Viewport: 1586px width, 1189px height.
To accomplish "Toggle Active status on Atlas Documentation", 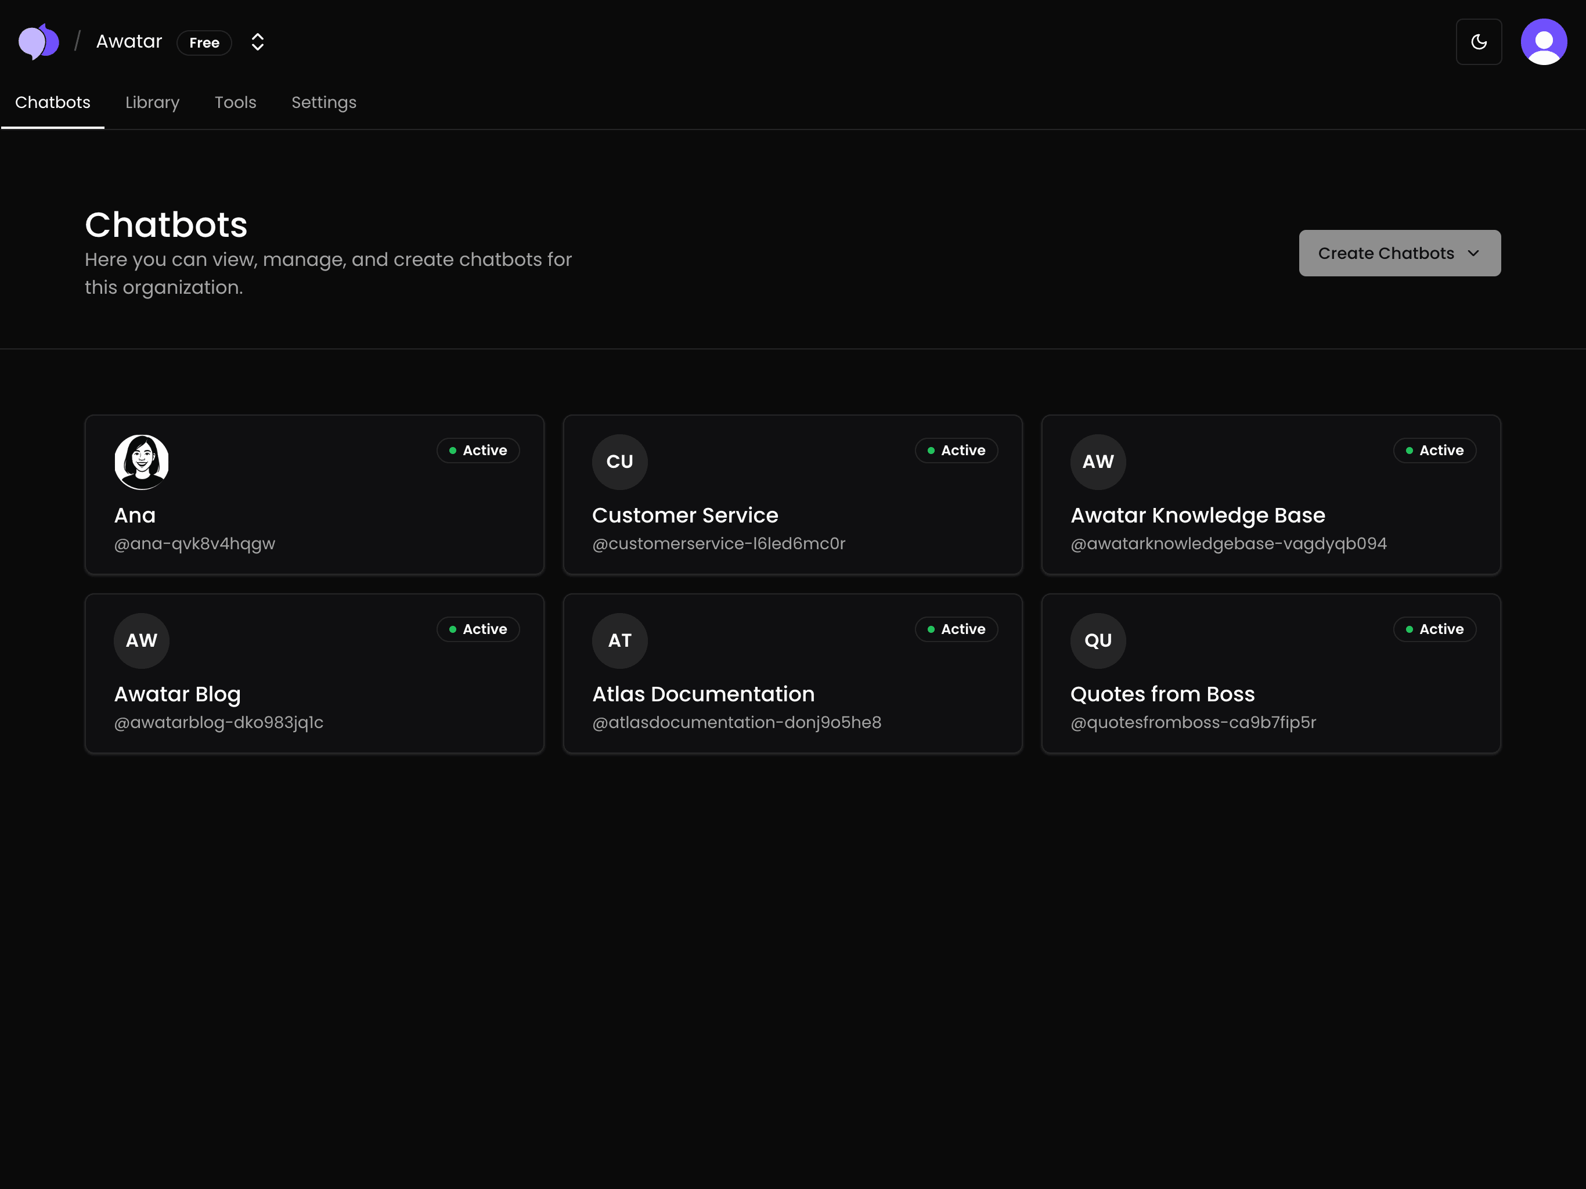I will (x=956, y=629).
